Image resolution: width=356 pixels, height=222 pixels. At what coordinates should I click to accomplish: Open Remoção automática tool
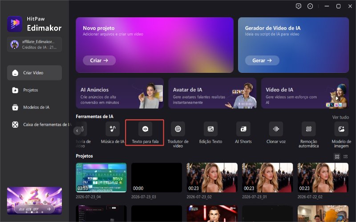click(308, 135)
